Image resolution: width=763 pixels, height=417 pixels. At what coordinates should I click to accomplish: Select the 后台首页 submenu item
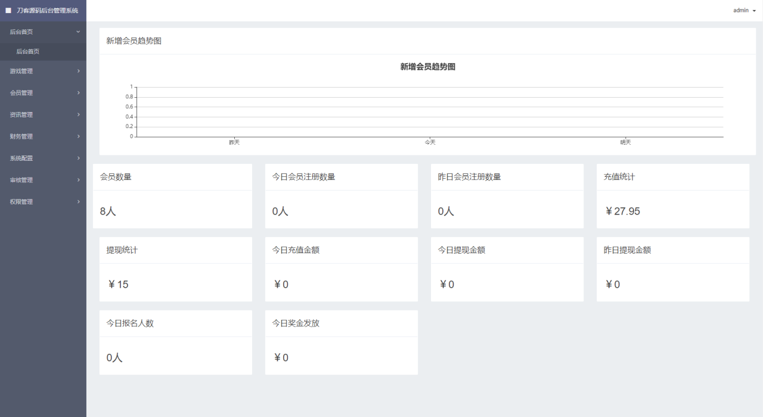tap(29, 51)
